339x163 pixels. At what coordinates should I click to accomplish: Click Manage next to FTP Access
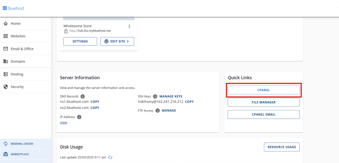tap(169, 110)
